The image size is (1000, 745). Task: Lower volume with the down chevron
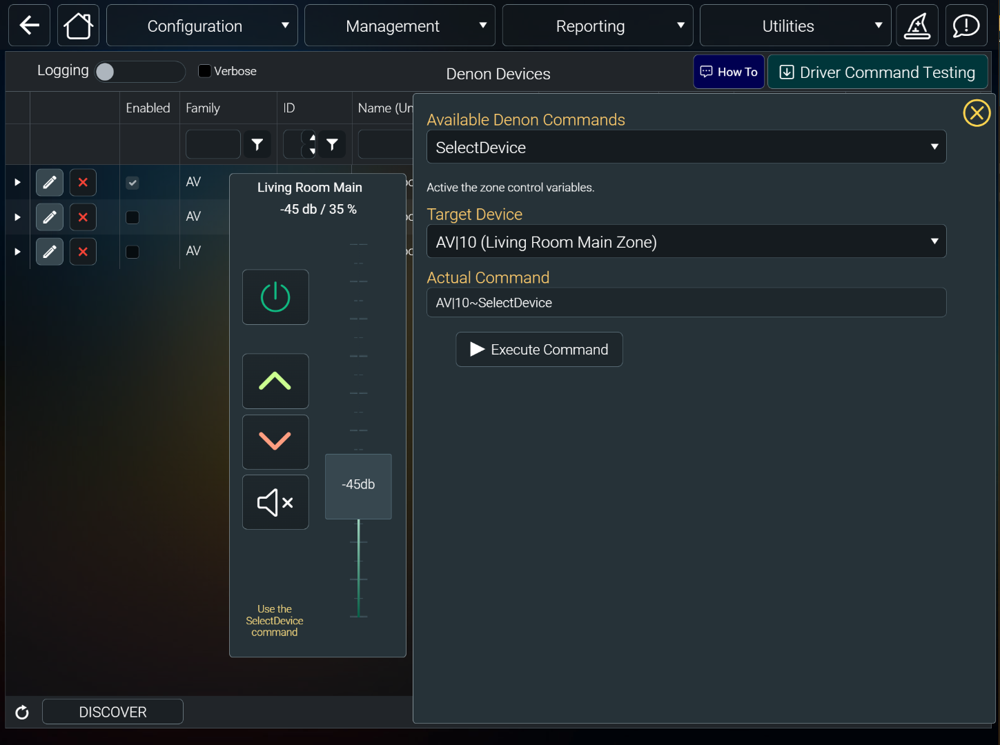275,441
